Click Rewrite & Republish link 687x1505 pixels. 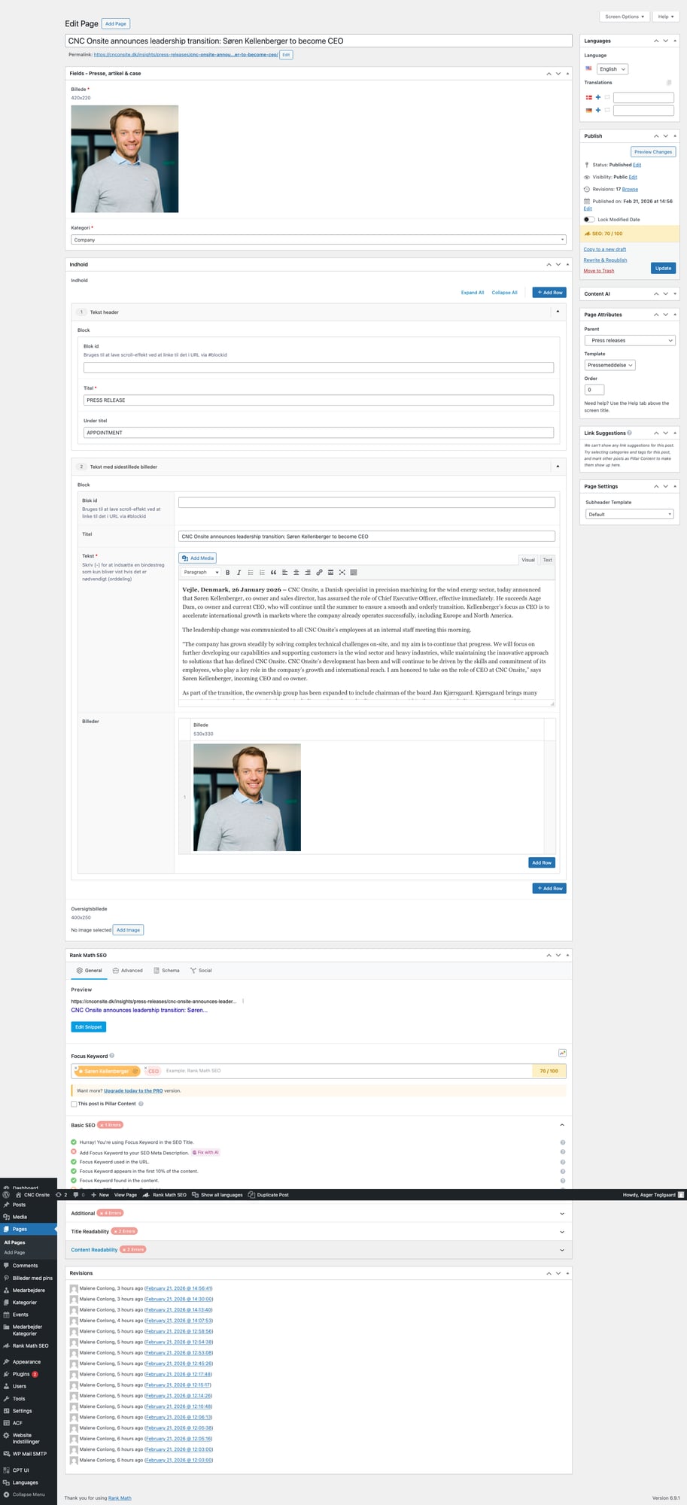tap(605, 260)
